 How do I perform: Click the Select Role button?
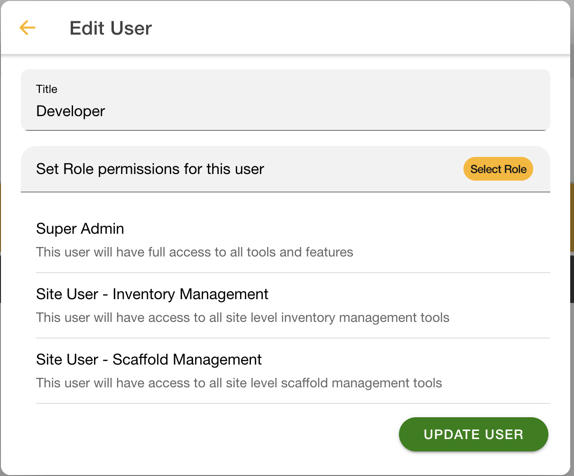point(498,169)
